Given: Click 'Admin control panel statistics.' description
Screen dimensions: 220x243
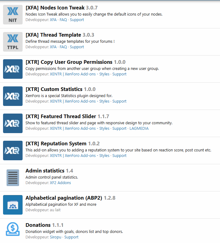Looking at the screenshot, I should tap(52, 177).
